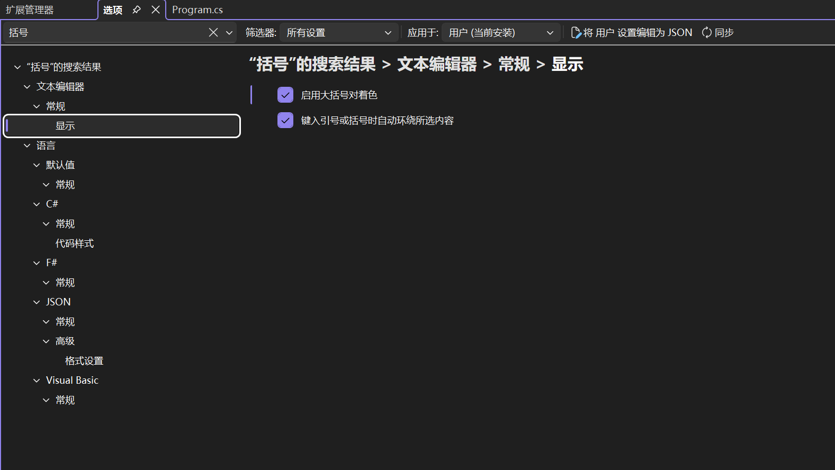The height and width of the screenshot is (470, 835).
Task: Collapse 常规 node under 文本编辑器
Action: coord(37,106)
